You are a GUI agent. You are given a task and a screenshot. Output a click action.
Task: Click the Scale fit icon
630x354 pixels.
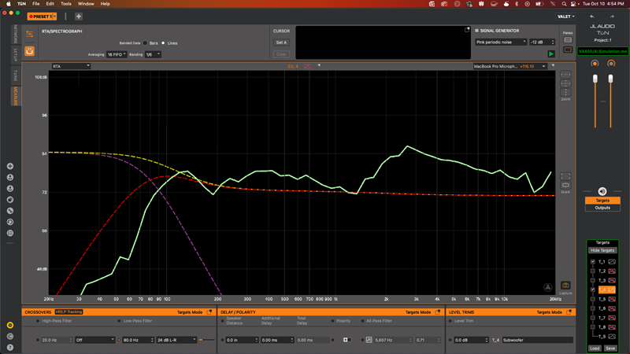tap(565, 176)
